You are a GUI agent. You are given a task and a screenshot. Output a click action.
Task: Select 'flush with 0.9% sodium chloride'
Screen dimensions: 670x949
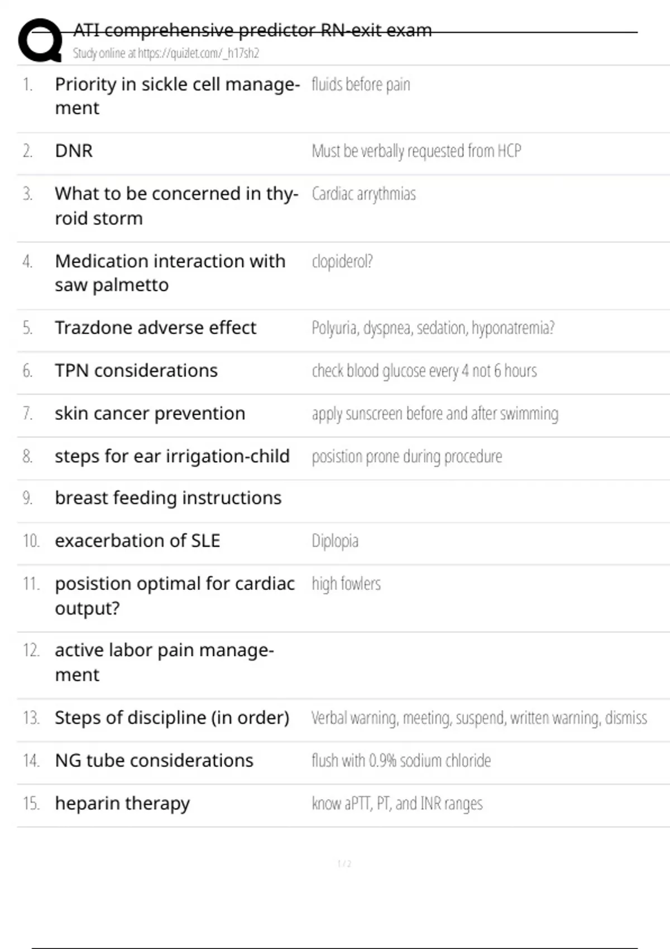[x=401, y=760]
